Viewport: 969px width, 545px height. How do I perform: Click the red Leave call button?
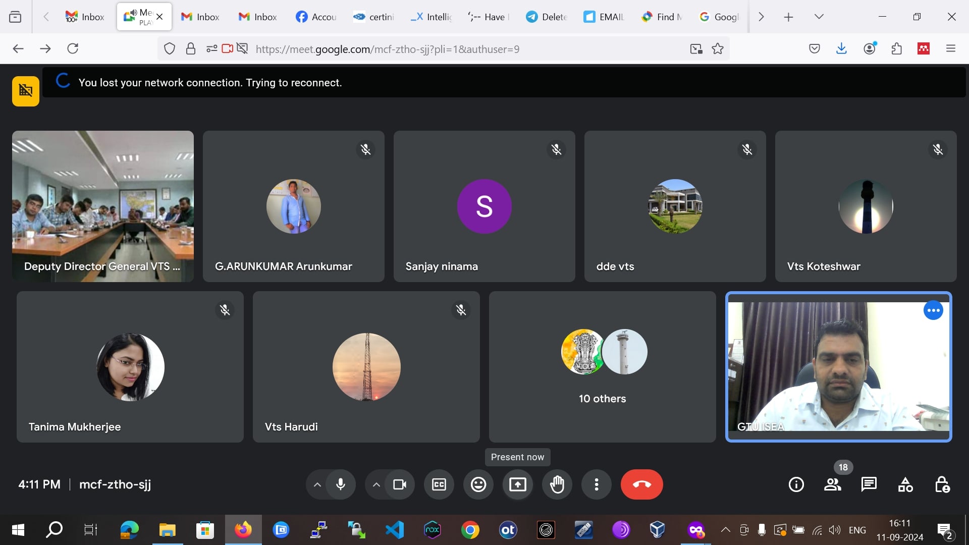coord(641,484)
